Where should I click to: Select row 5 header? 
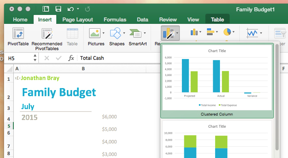coord(9,126)
